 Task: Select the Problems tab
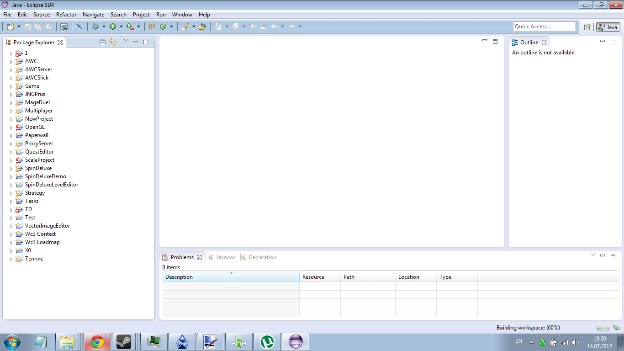point(182,257)
